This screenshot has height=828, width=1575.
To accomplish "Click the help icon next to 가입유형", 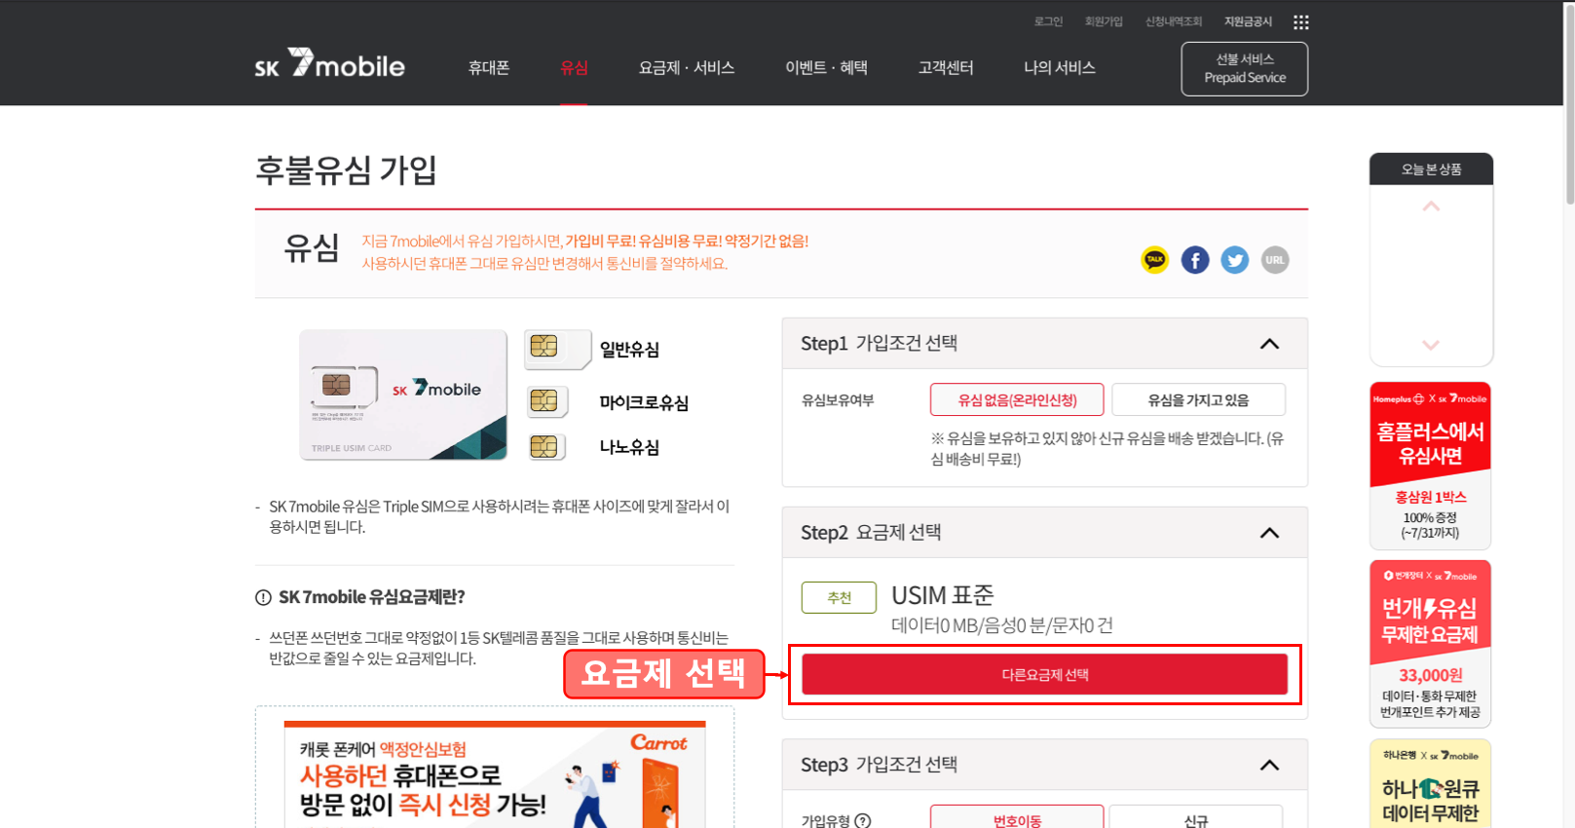I will coord(862,821).
